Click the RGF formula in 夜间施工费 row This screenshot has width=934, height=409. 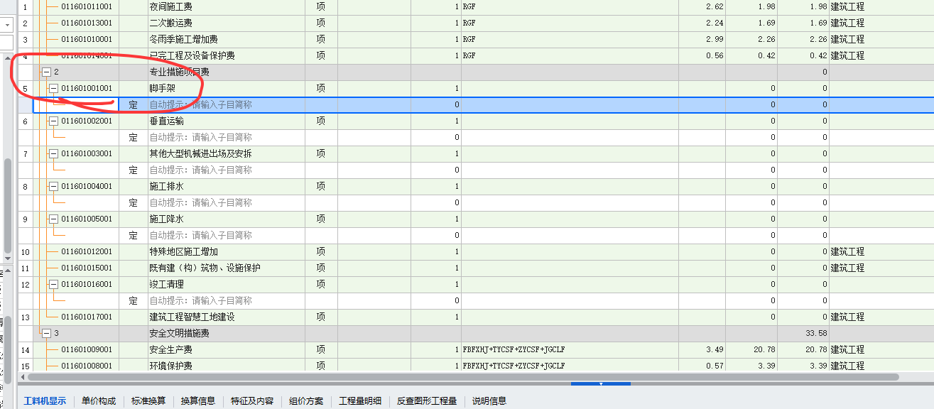point(469,6)
